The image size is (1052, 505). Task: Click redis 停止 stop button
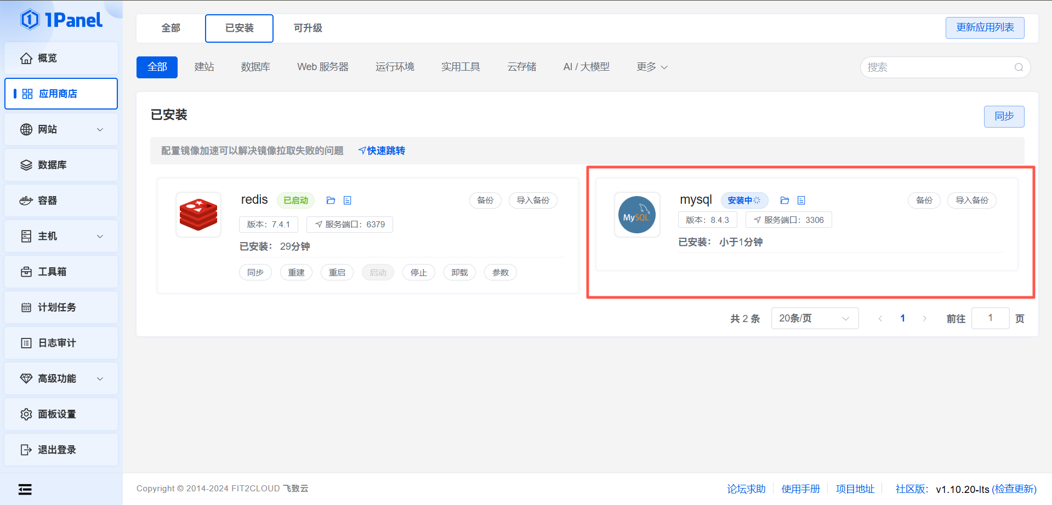click(419, 272)
